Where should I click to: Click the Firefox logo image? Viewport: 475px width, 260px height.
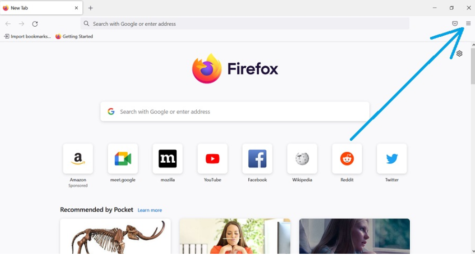[x=207, y=69]
